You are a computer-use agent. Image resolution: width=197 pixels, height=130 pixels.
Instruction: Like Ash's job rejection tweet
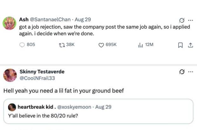coord(101,45)
